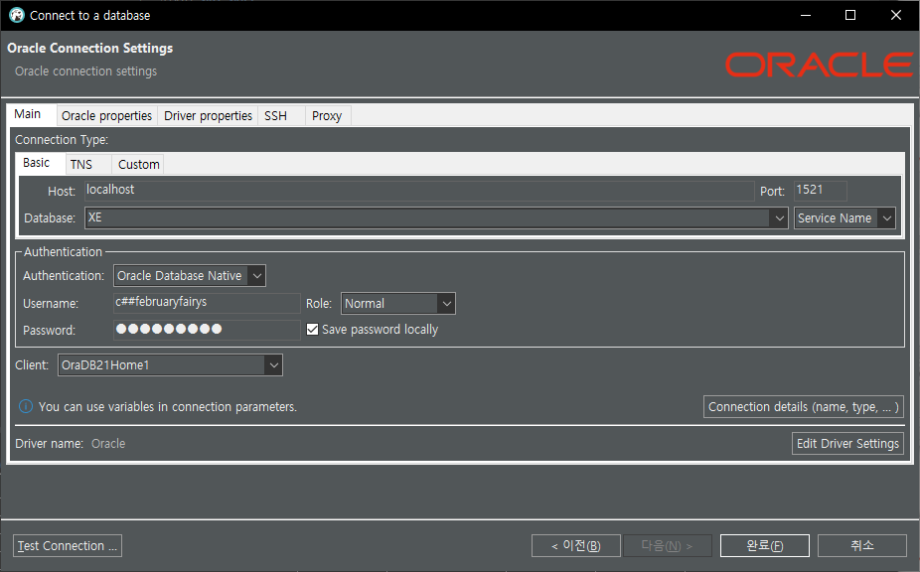The height and width of the screenshot is (572, 920).
Task: Maximize the Connect to a database window
Action: coord(850,15)
